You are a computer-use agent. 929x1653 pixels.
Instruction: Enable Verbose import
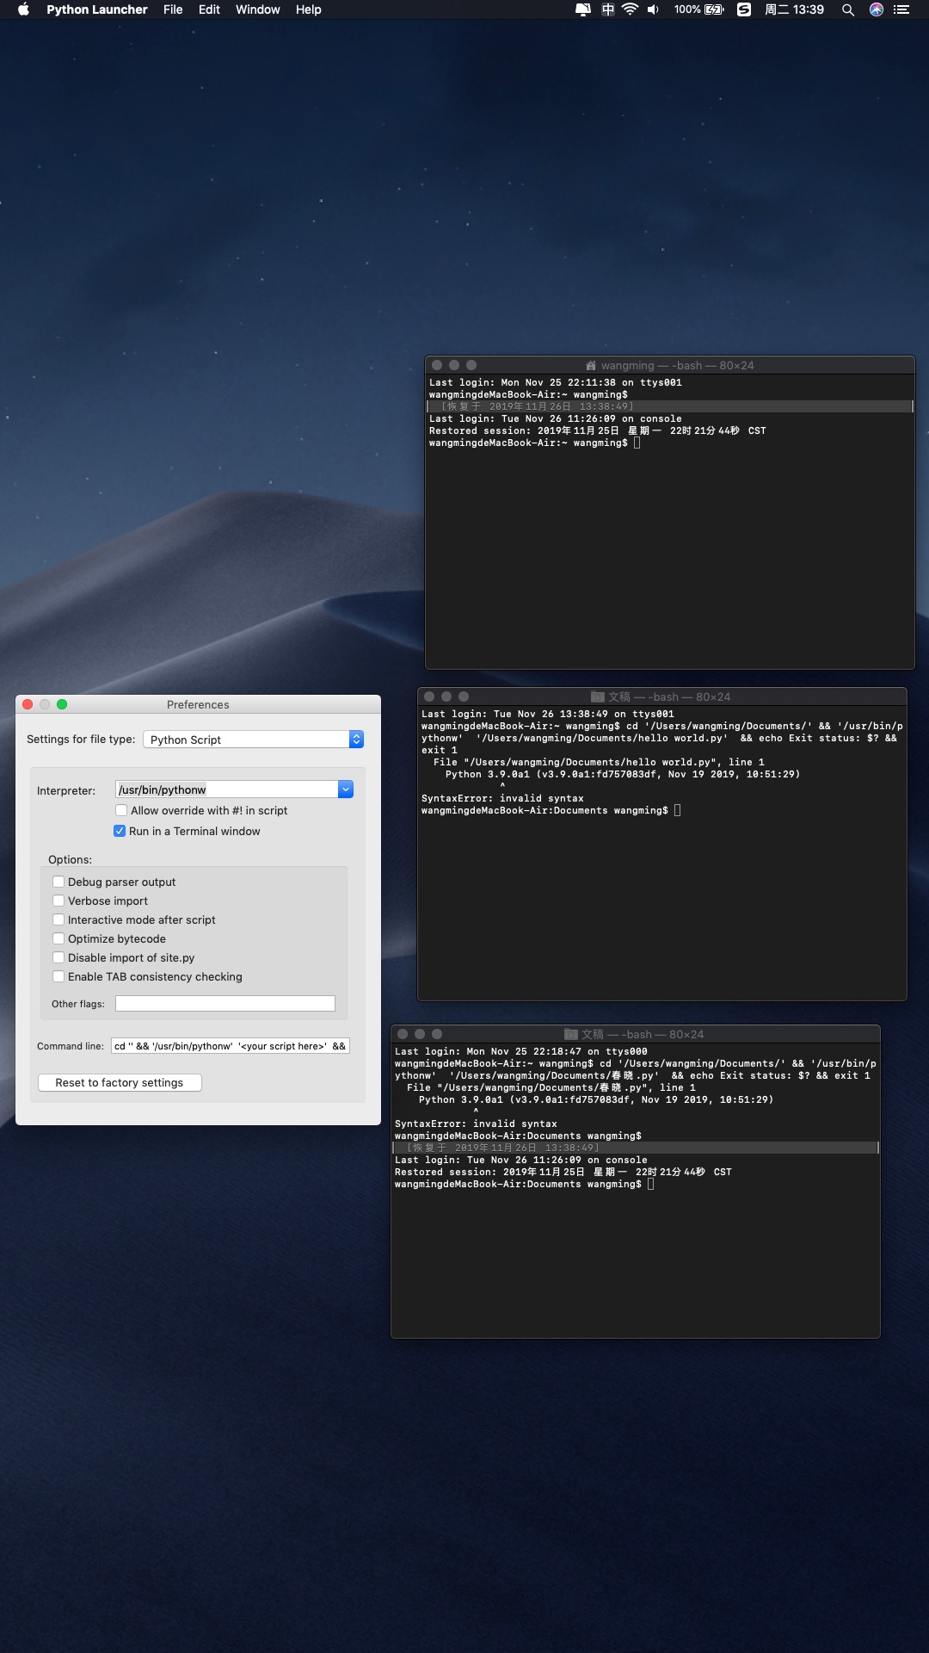coord(58,901)
